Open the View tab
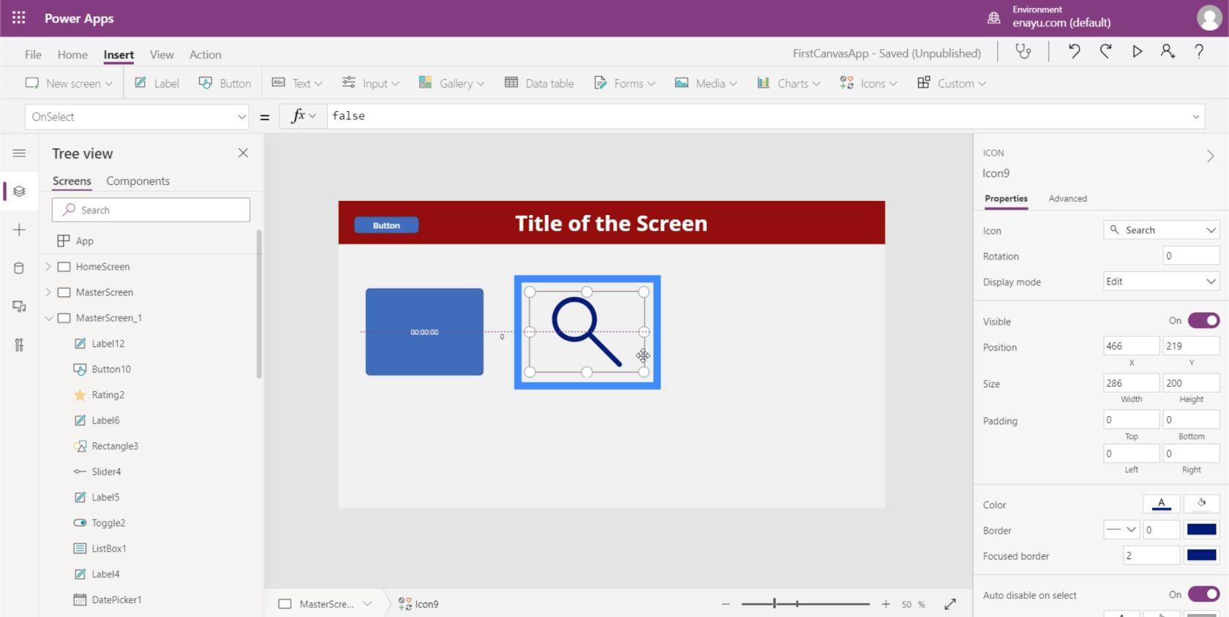Image resolution: width=1229 pixels, height=617 pixels. point(162,55)
